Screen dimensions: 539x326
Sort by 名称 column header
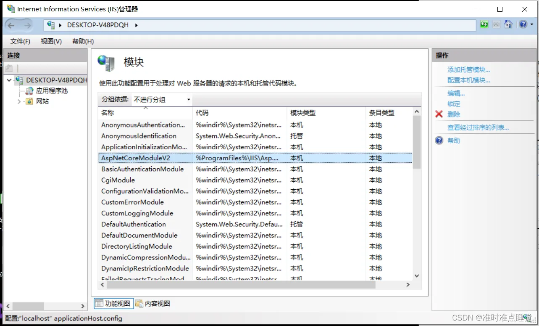145,113
